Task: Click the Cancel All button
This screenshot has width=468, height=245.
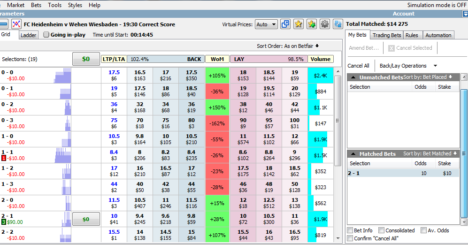Action: click(x=358, y=66)
